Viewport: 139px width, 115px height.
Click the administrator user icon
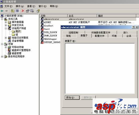pyautogui.click(x=42, y=19)
